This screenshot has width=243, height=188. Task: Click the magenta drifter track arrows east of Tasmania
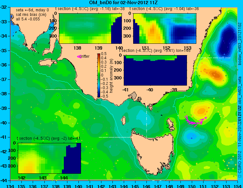point(195,121)
